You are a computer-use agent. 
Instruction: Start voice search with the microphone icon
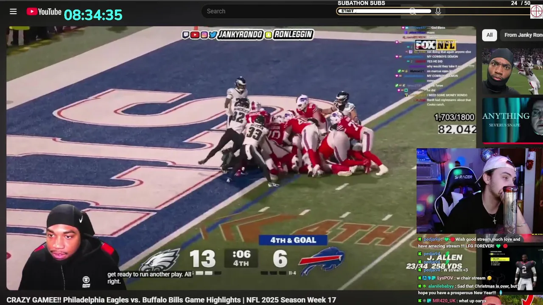[x=438, y=11]
